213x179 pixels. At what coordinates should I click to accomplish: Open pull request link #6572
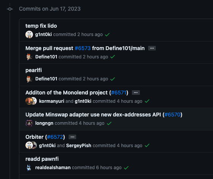[55, 137]
